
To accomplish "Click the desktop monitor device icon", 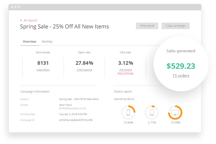I will 175,113.
